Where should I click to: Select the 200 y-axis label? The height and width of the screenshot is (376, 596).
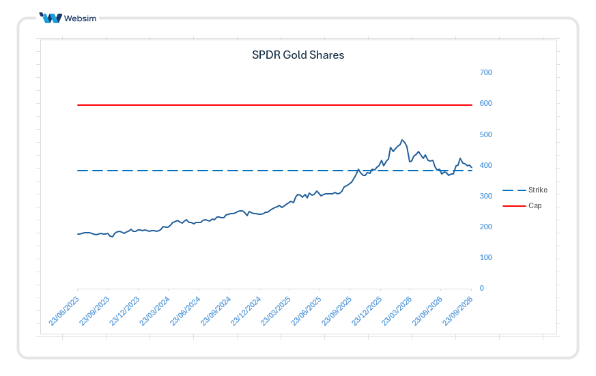[486, 227]
